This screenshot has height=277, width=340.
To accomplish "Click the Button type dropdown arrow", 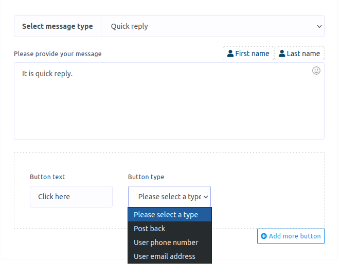I will pos(206,197).
